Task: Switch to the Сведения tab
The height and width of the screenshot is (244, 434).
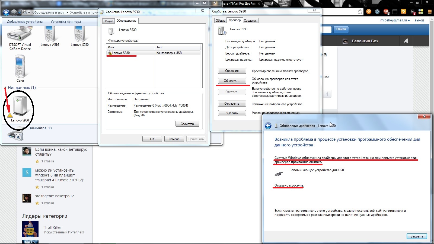Action: [250, 21]
